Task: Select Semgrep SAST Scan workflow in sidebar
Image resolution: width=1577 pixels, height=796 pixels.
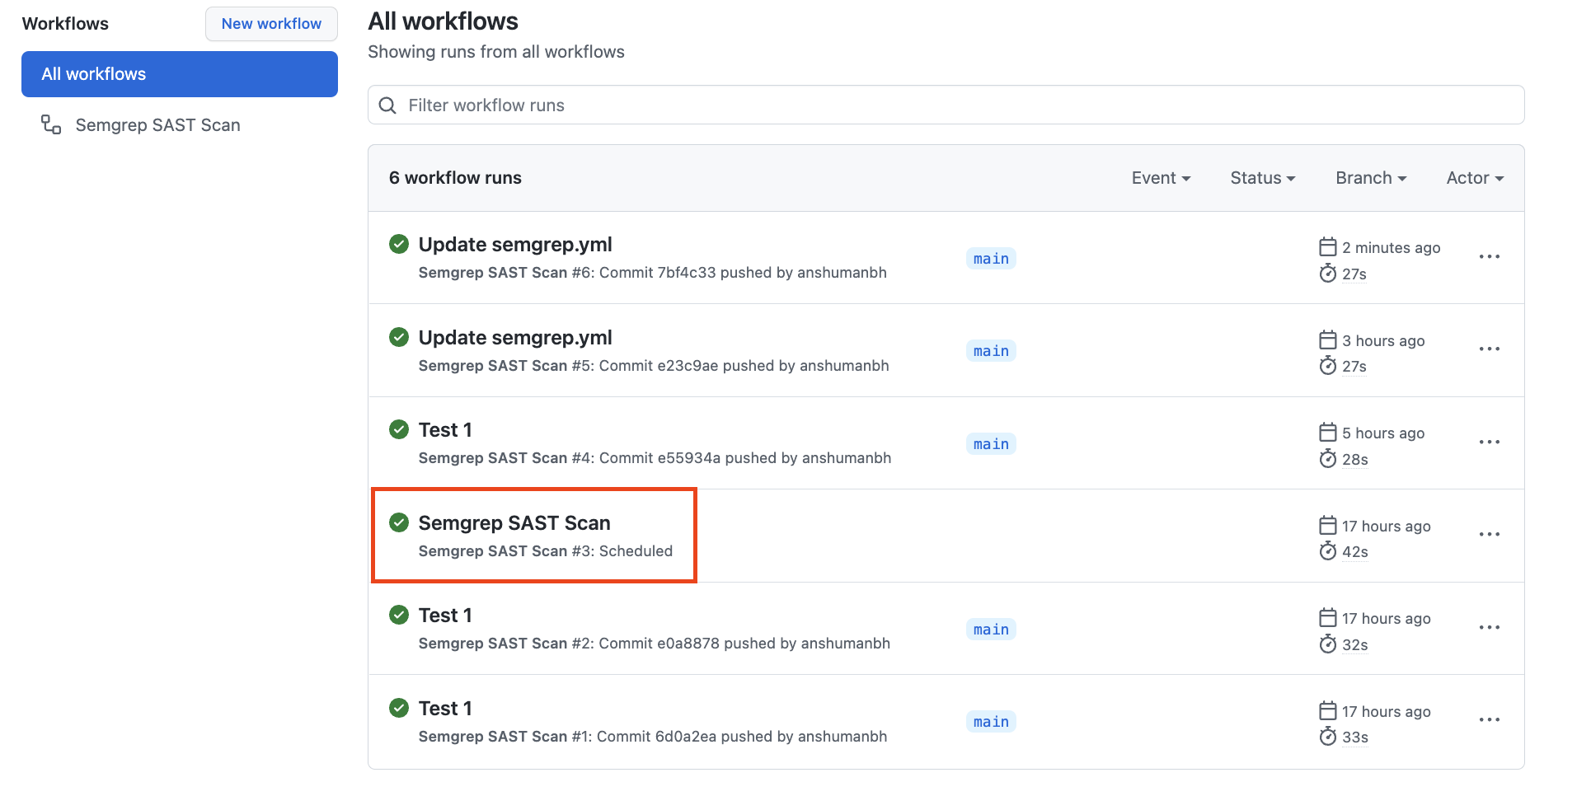Action: (157, 124)
